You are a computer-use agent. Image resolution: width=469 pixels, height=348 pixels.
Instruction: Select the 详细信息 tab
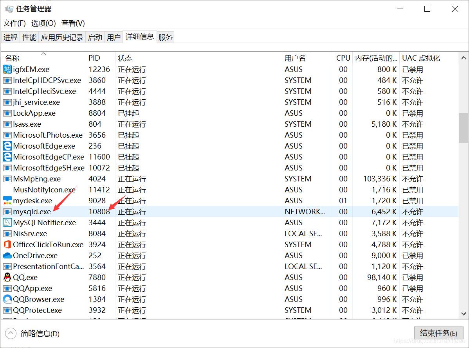click(x=140, y=37)
